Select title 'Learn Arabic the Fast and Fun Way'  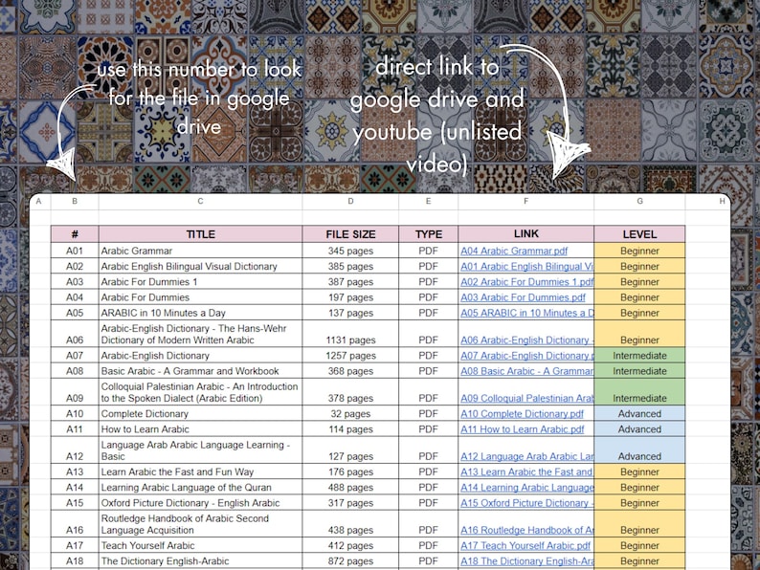click(200, 471)
